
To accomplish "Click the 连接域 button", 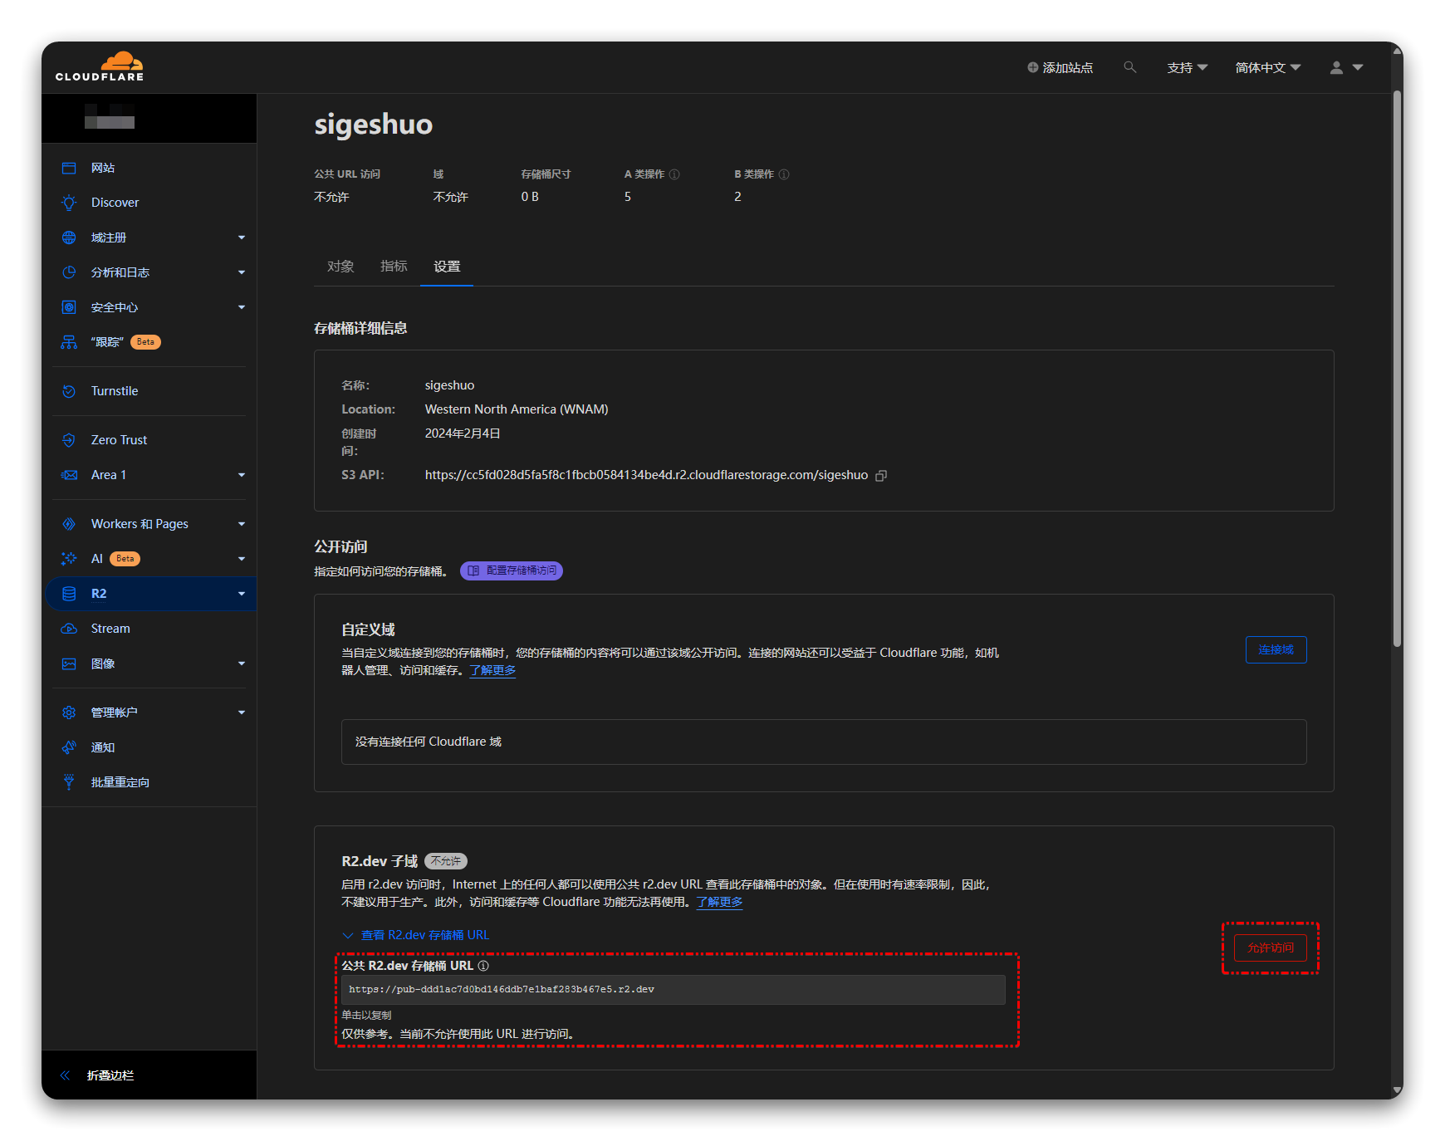I will click(x=1276, y=649).
